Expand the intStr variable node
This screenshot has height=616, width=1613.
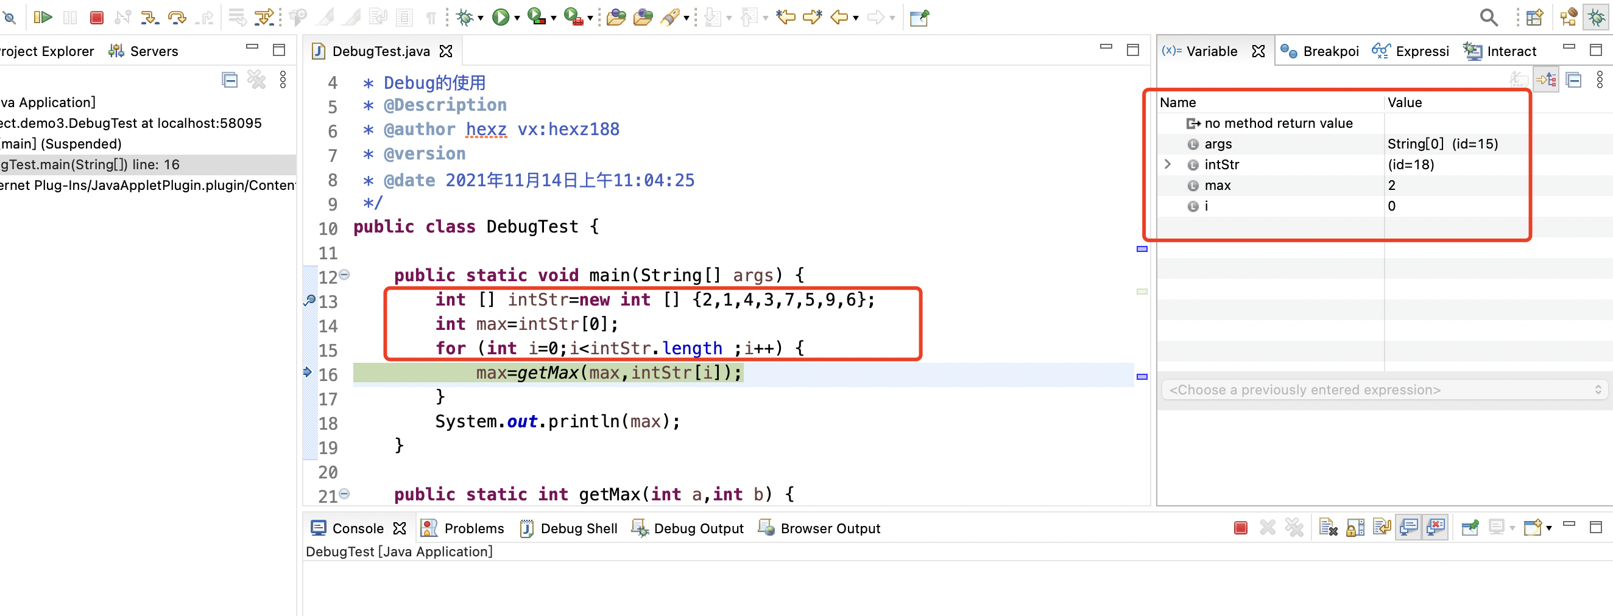point(1168,164)
